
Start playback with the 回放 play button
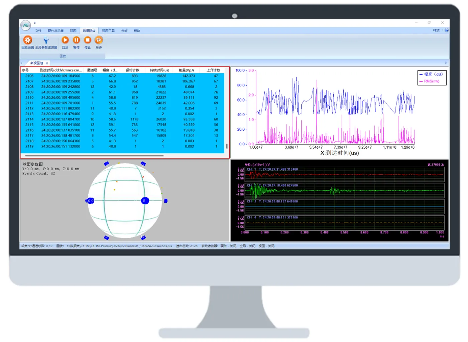point(65,42)
